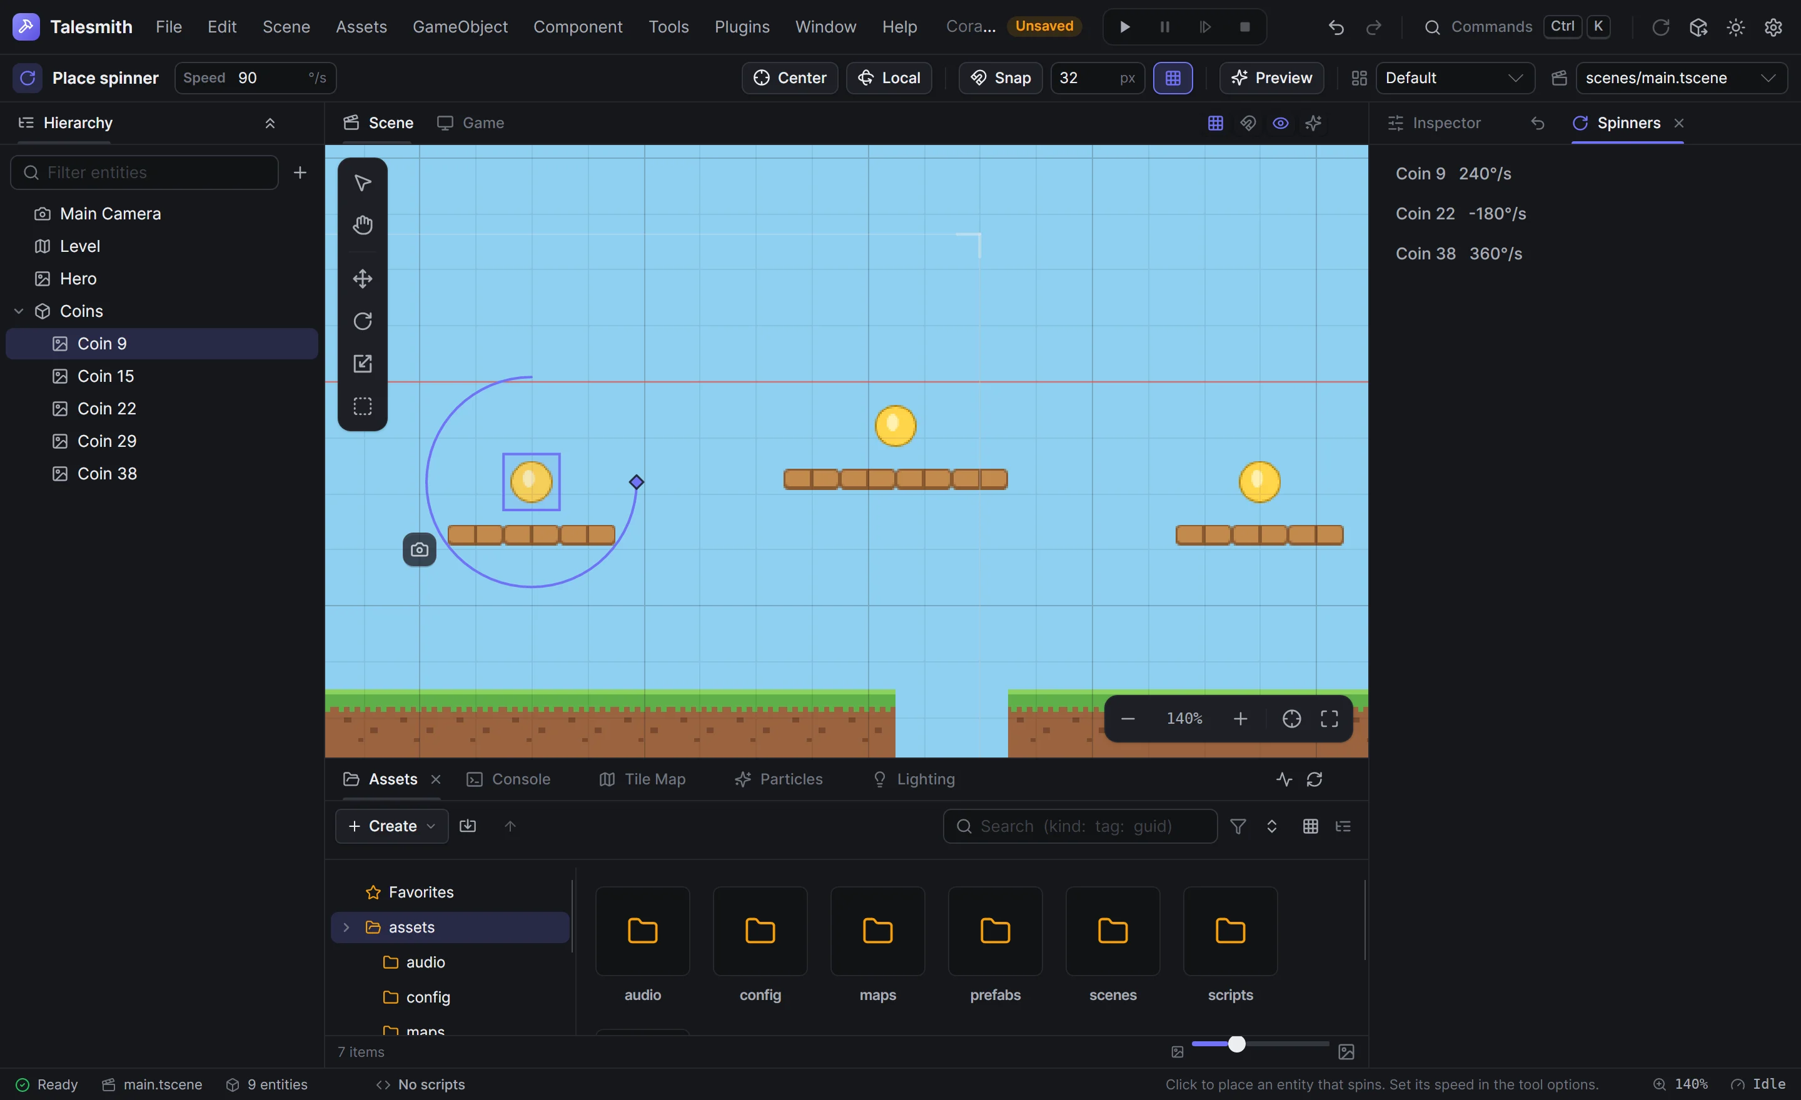This screenshot has width=1801, height=1100.
Task: Click the Filter entities field
Action: tap(144, 172)
